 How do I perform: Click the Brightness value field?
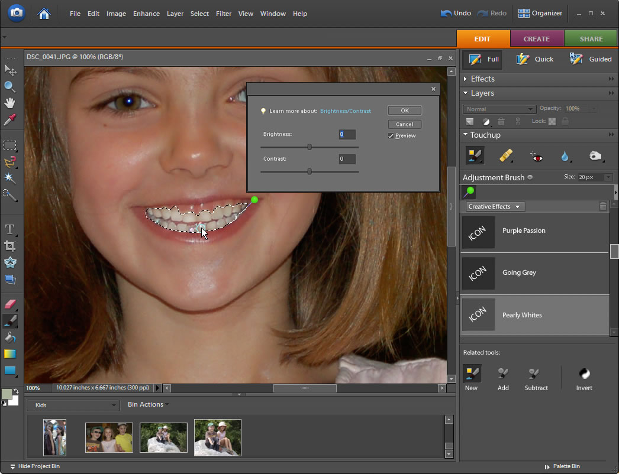click(x=347, y=135)
